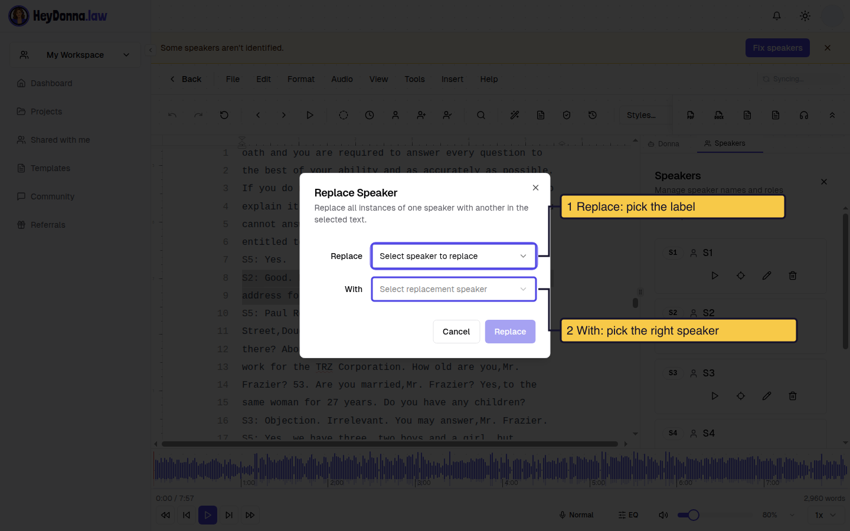This screenshot has height=531, width=850.
Task: Go Back from the editor
Action: (x=186, y=79)
